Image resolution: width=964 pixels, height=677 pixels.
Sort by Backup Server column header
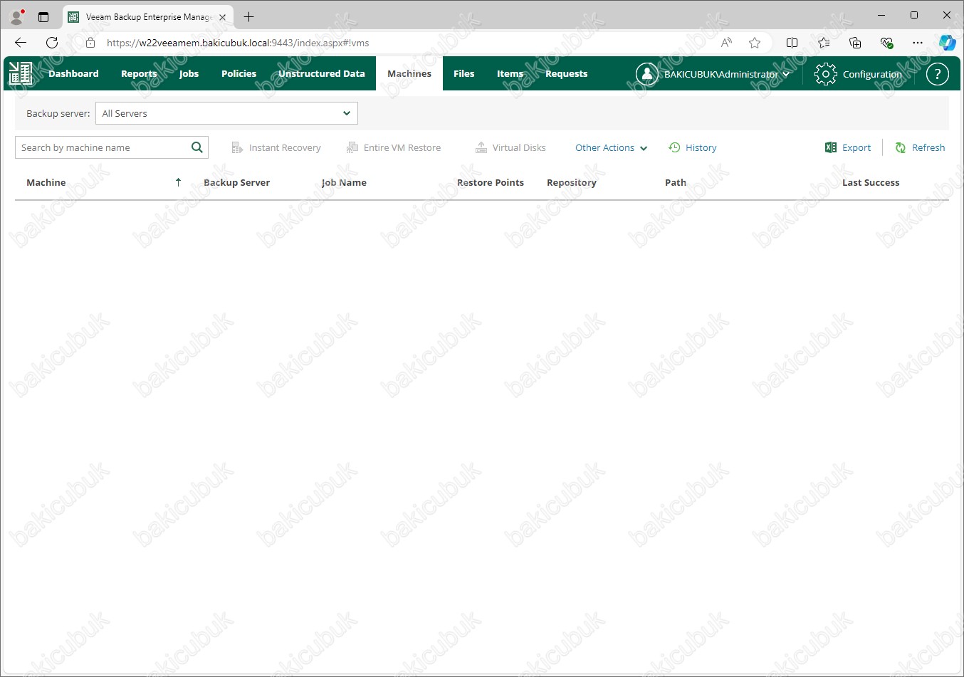point(236,182)
